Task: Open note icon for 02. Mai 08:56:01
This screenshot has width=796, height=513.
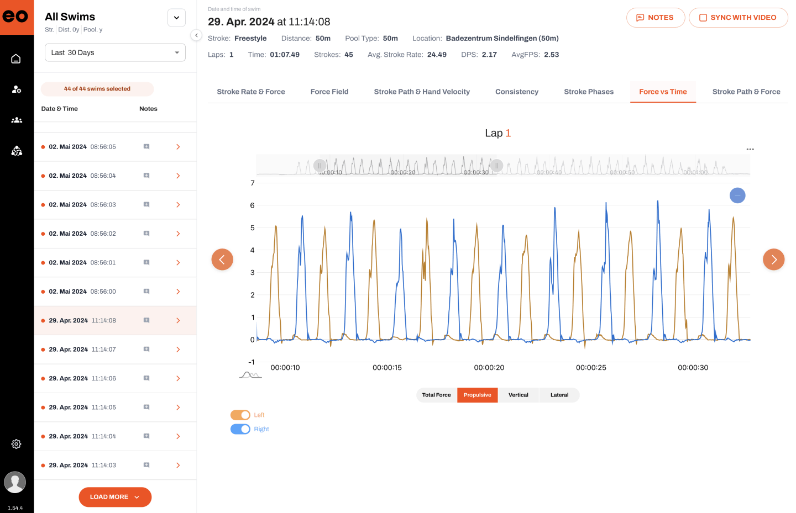Action: tap(146, 262)
